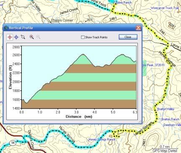181x153 pixels.
Task: Click the first peak on the elevation graph
Action: pos(83,54)
